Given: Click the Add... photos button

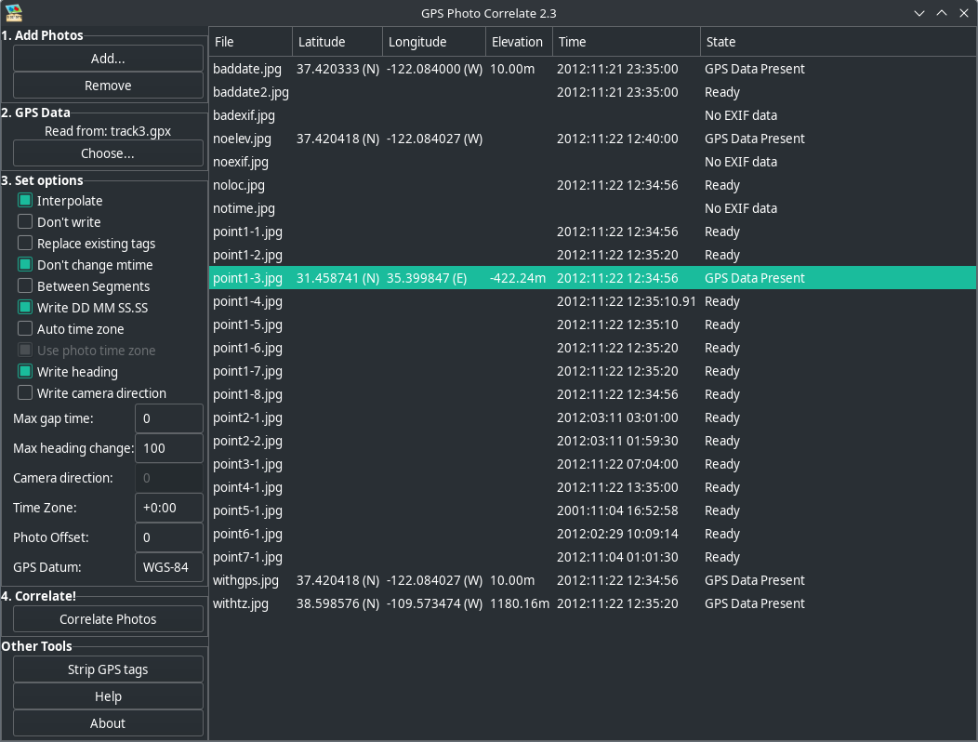Looking at the screenshot, I should (x=108, y=59).
